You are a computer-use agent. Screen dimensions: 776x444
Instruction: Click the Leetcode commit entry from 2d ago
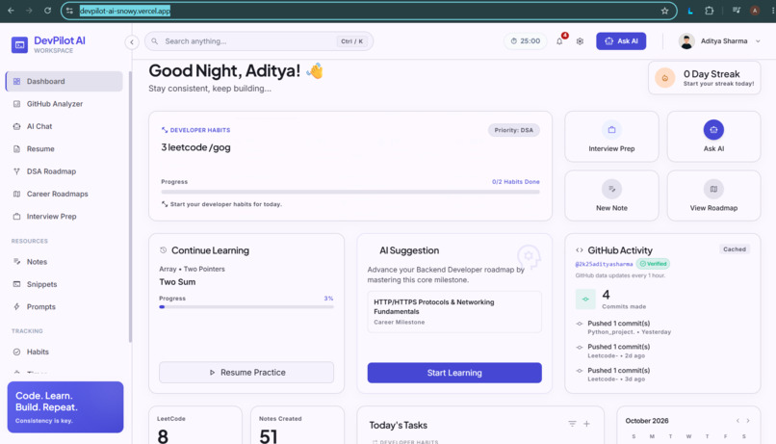(663, 351)
